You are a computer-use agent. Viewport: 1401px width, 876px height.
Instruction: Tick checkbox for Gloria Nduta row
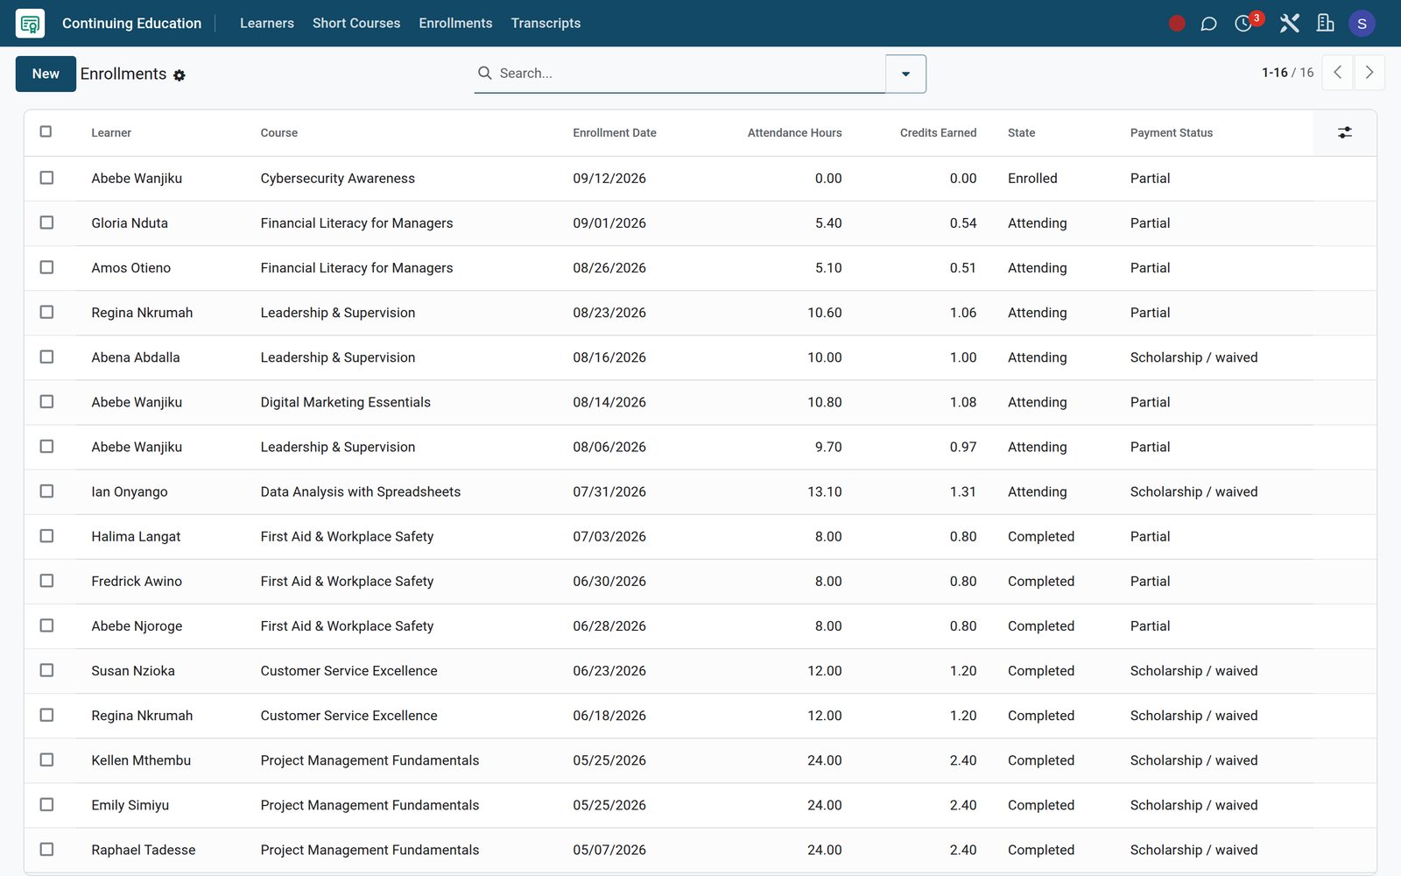(46, 223)
